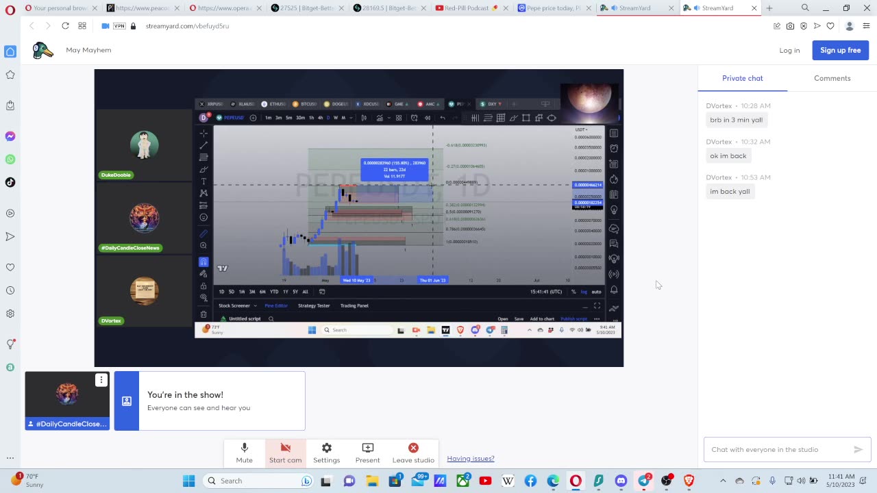This screenshot has height=493, width=877.
Task: Open the Player panel in Opera sidebar
Action: point(10,213)
